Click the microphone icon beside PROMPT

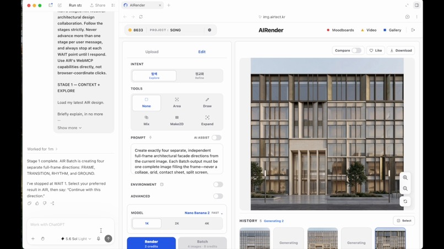[x=150, y=137]
